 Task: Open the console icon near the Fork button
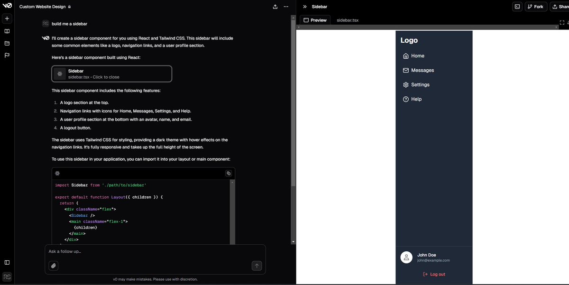pyautogui.click(x=517, y=6)
